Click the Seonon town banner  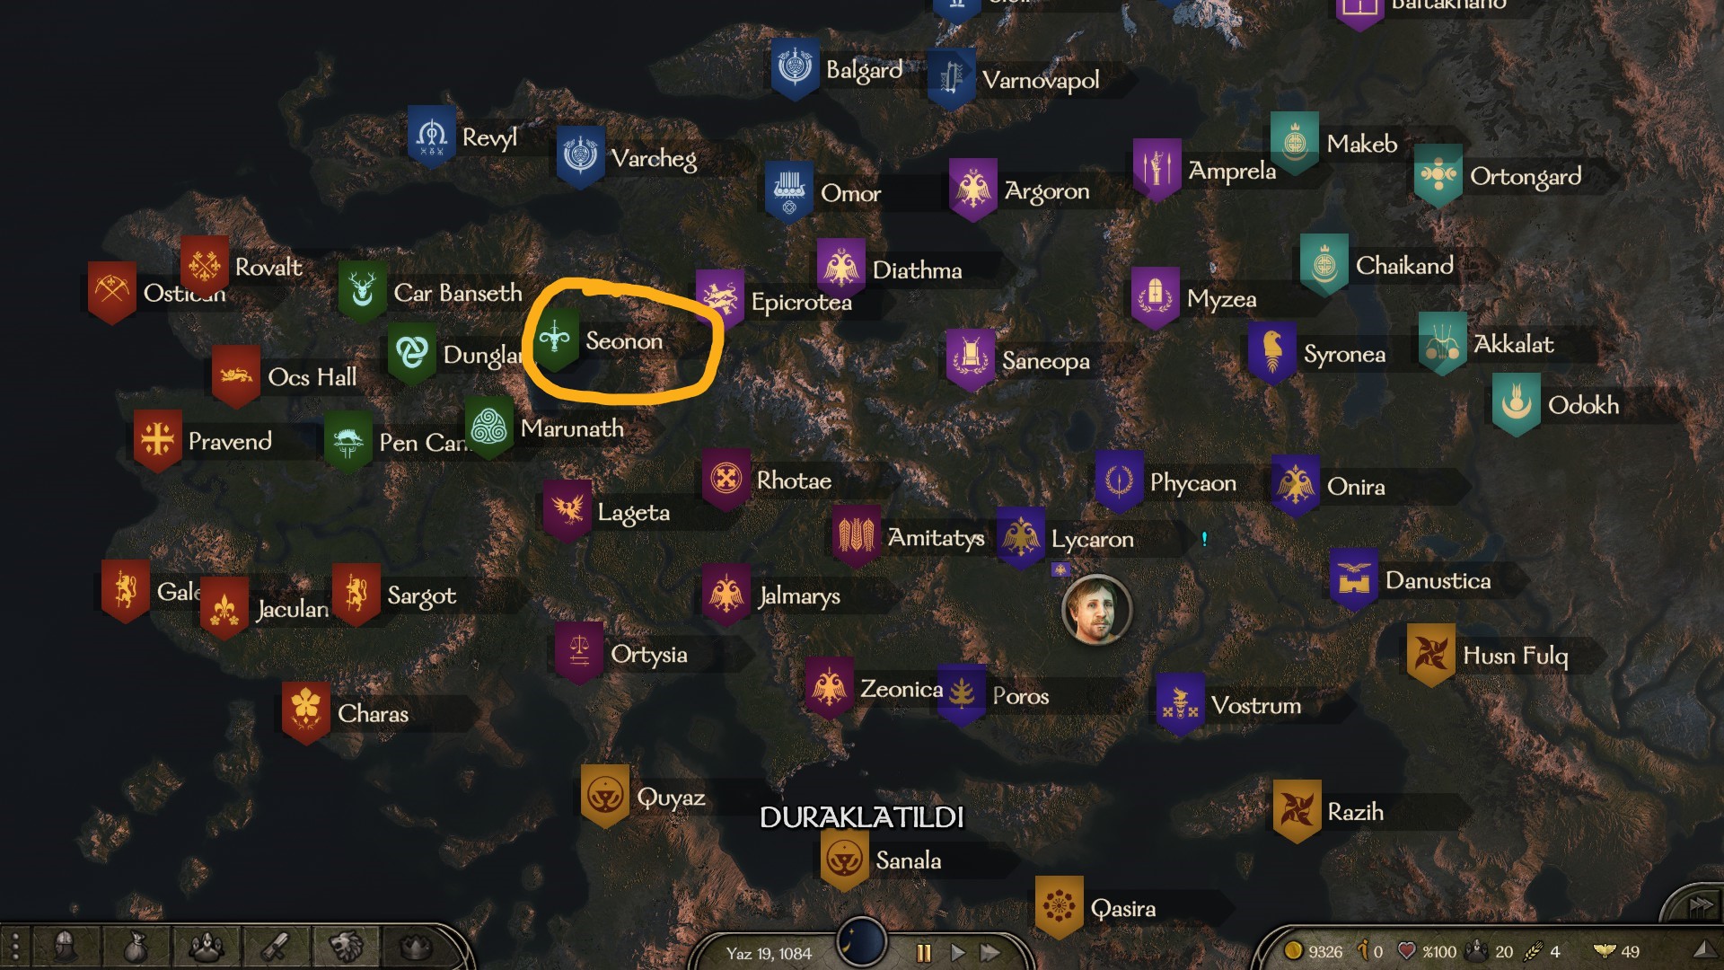[555, 340]
